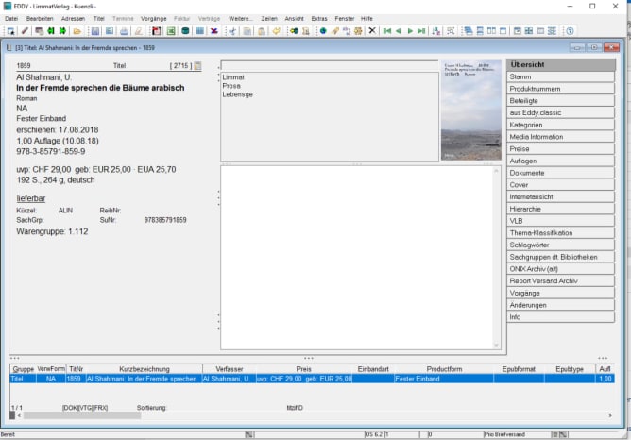
Task: Click the empty input field above Limmat
Action: (329, 65)
